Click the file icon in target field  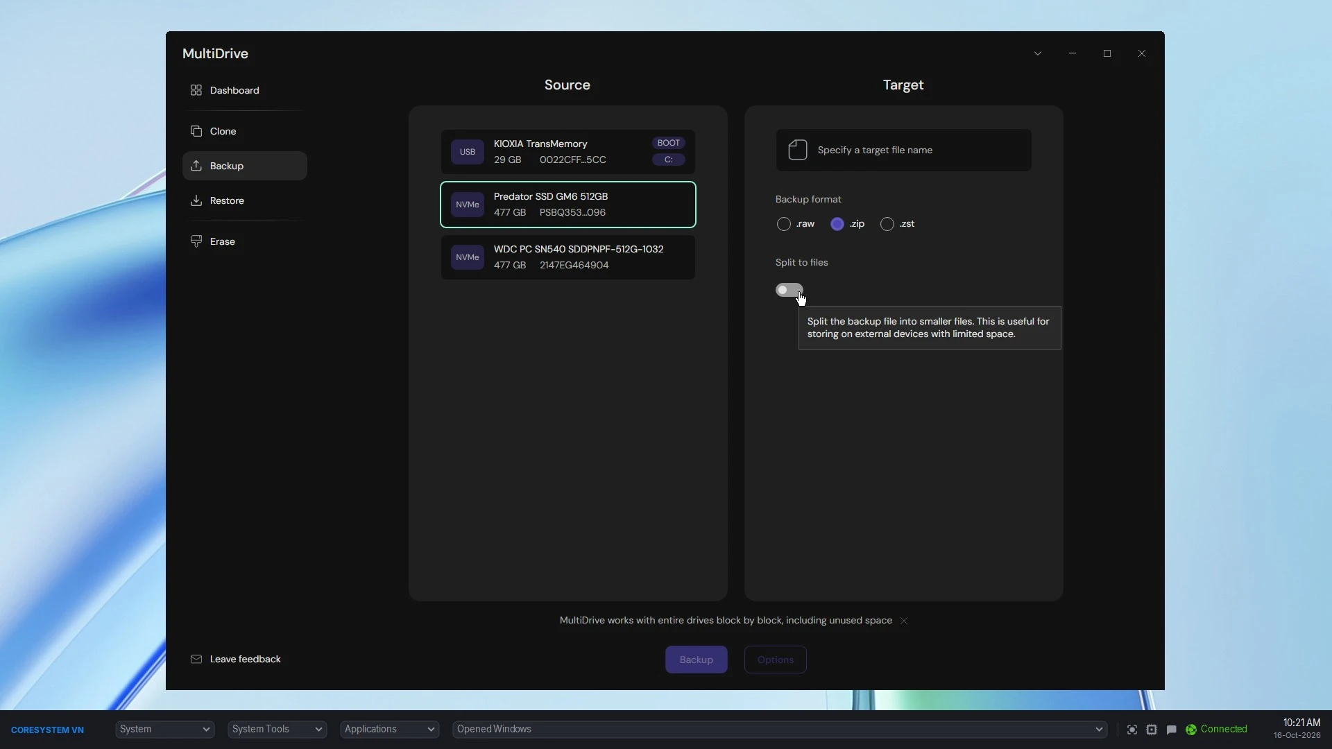pos(797,150)
